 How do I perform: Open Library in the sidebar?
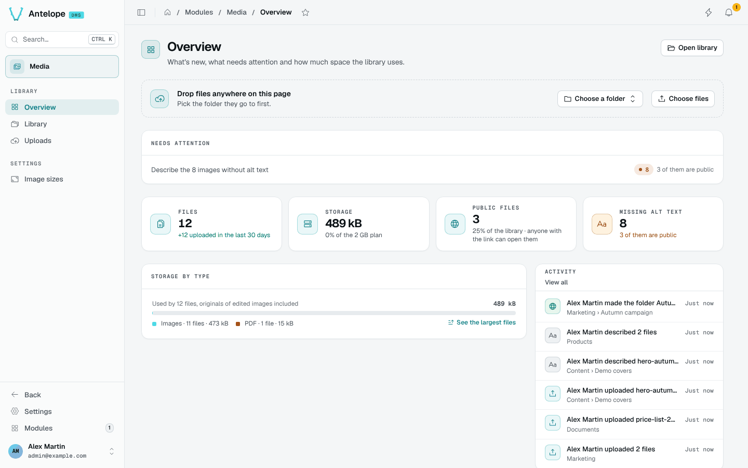62,124
